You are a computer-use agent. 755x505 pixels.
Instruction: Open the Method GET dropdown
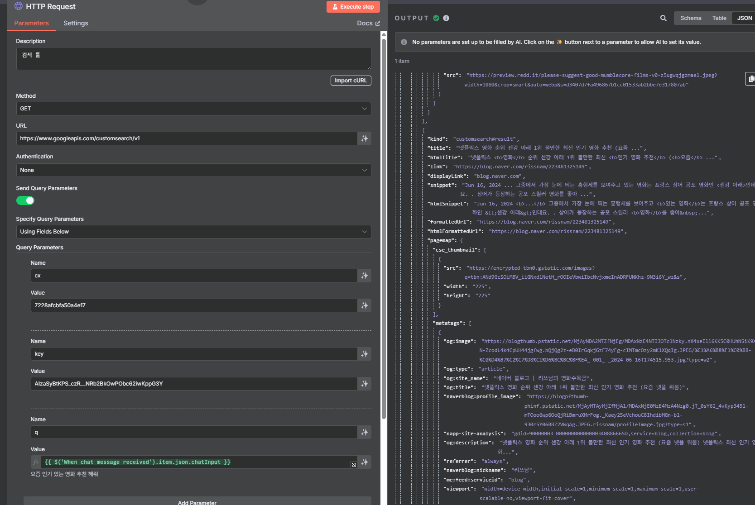[x=193, y=109]
